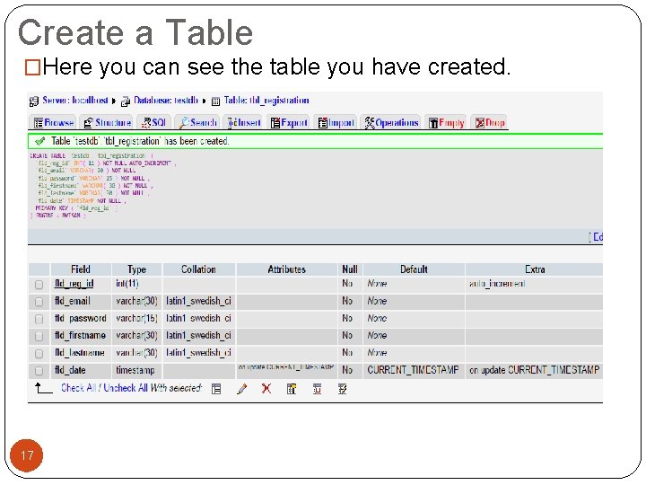
Task: Click the slide number 17 badge
Action: [26, 455]
